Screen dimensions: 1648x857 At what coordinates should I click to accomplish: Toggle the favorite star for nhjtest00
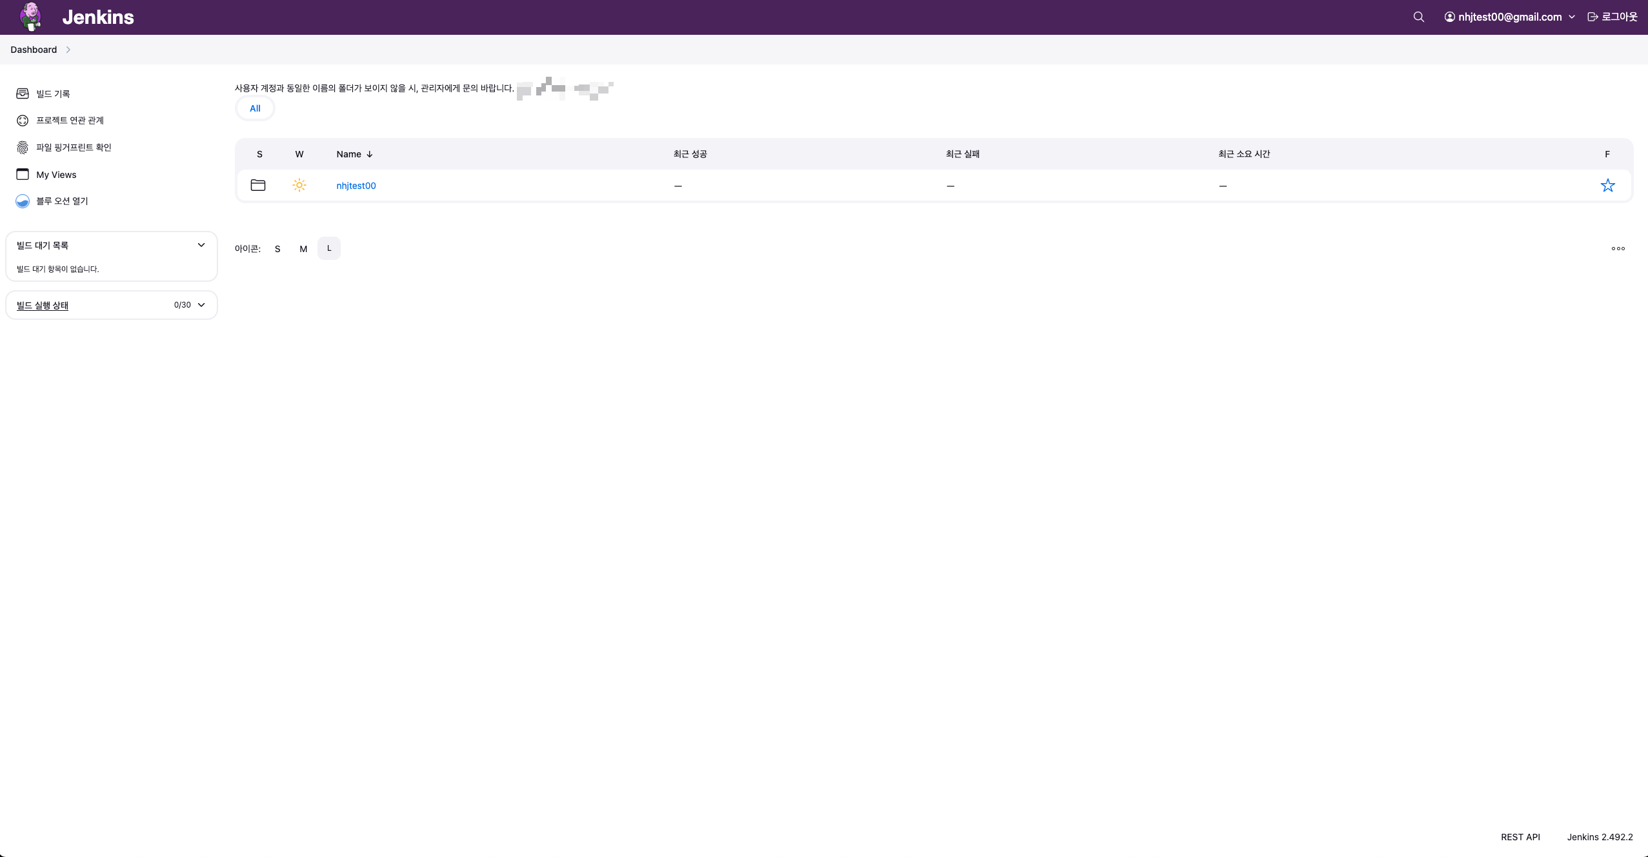coord(1607,186)
